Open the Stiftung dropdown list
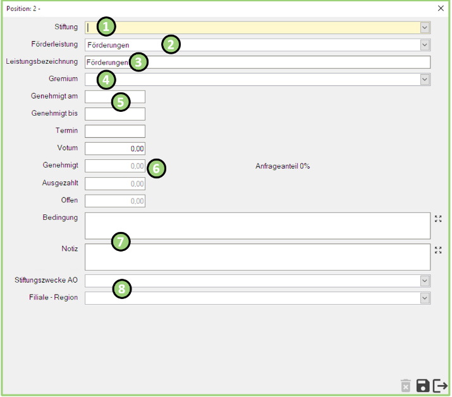The height and width of the screenshot is (397, 452). (x=425, y=28)
